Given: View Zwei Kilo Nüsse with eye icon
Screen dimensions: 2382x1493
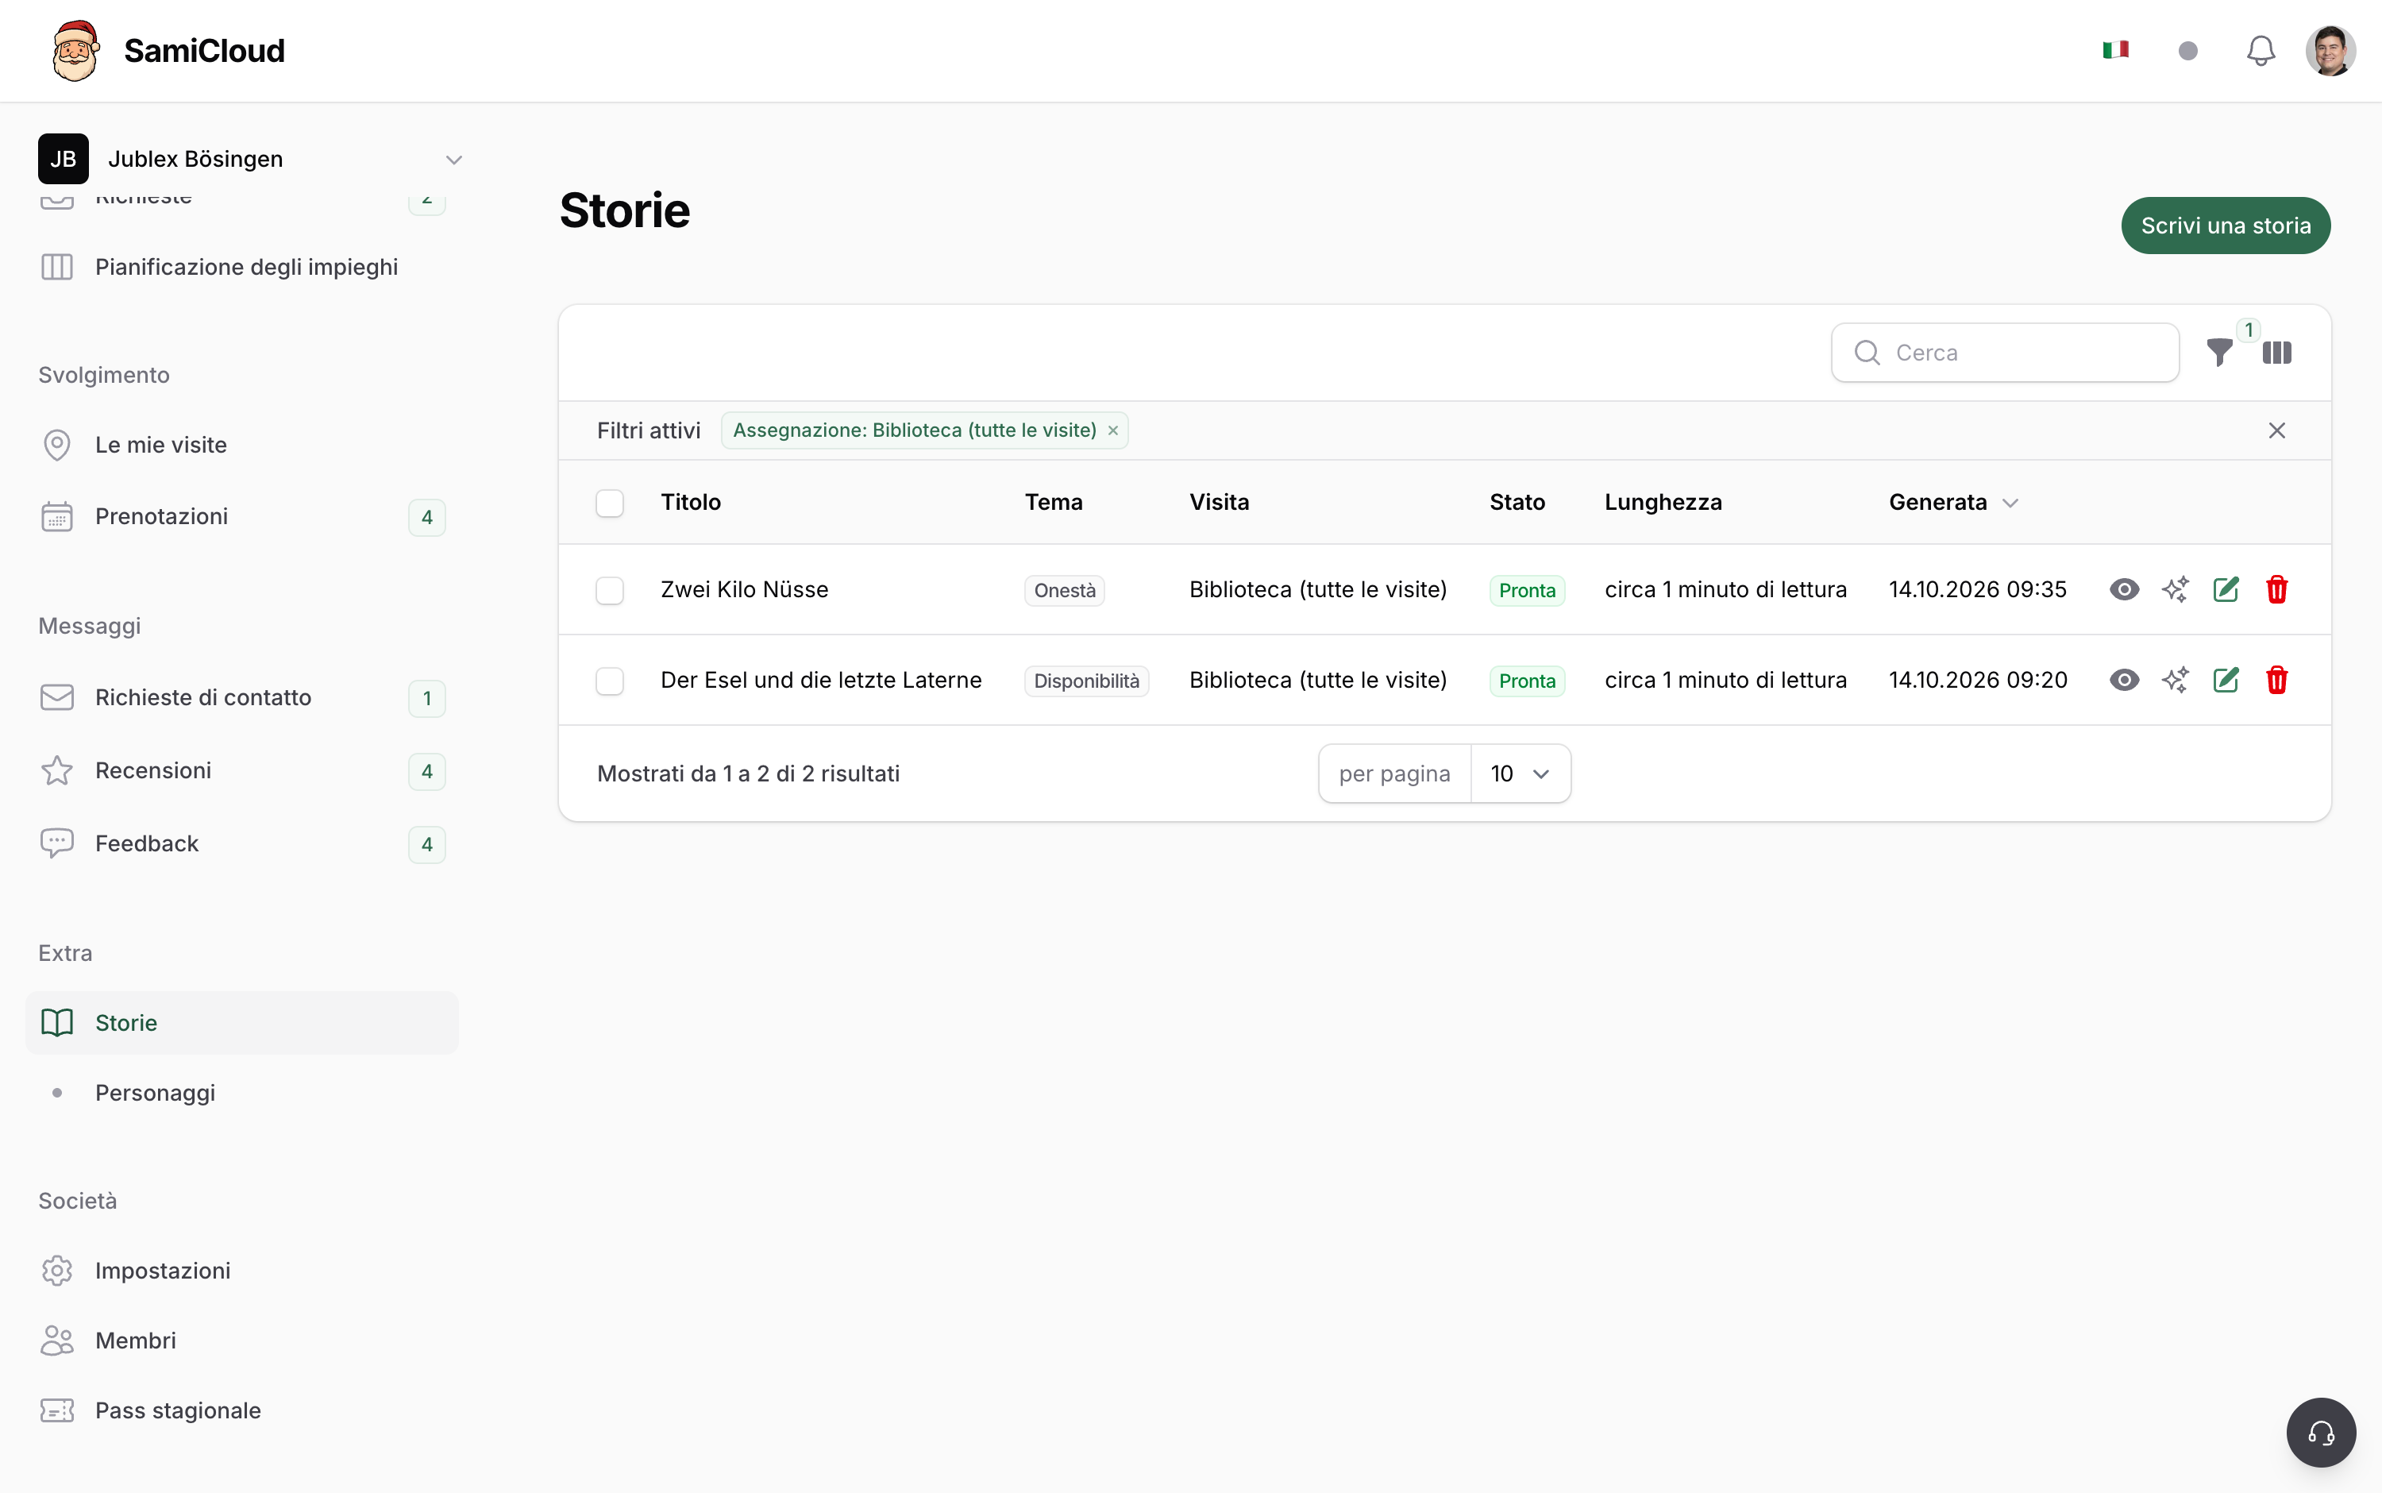Looking at the screenshot, I should (x=2125, y=589).
